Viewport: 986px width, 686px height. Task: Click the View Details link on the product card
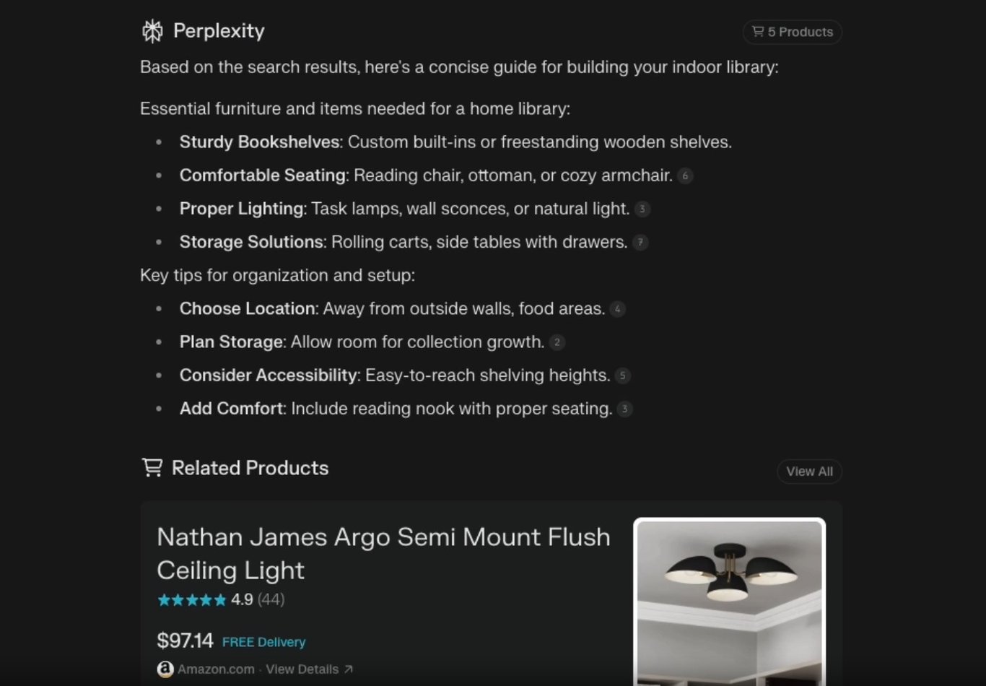tap(302, 669)
